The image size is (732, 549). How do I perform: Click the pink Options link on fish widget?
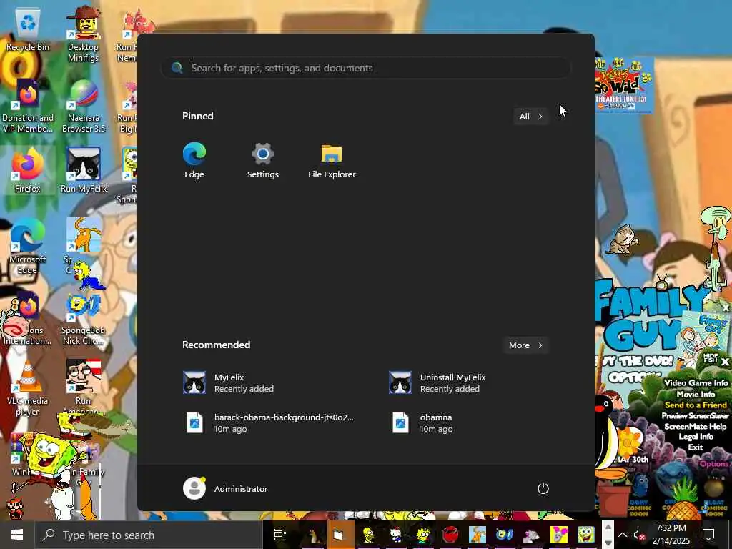pyautogui.click(x=714, y=463)
